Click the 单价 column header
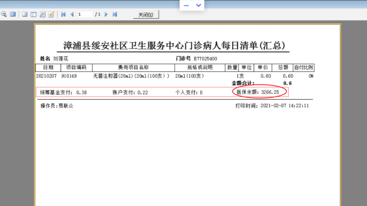Viewport: 367px width, 206px height. [263, 68]
